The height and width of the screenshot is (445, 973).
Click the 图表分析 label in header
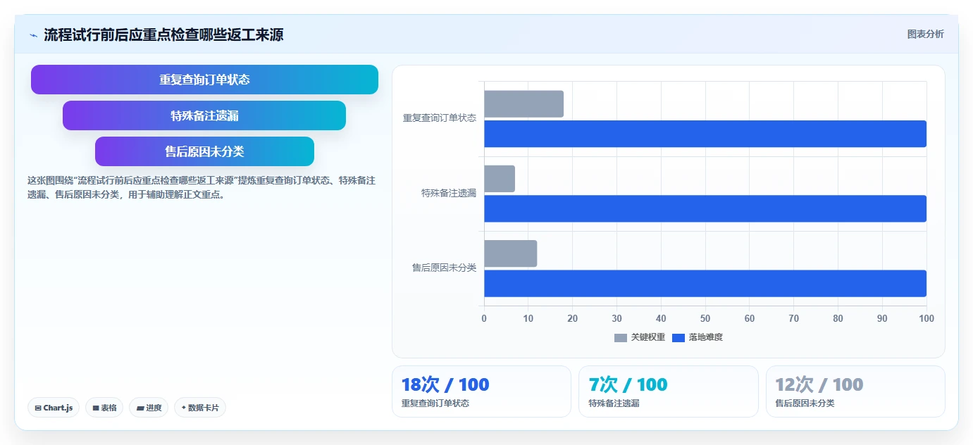pyautogui.click(x=925, y=34)
